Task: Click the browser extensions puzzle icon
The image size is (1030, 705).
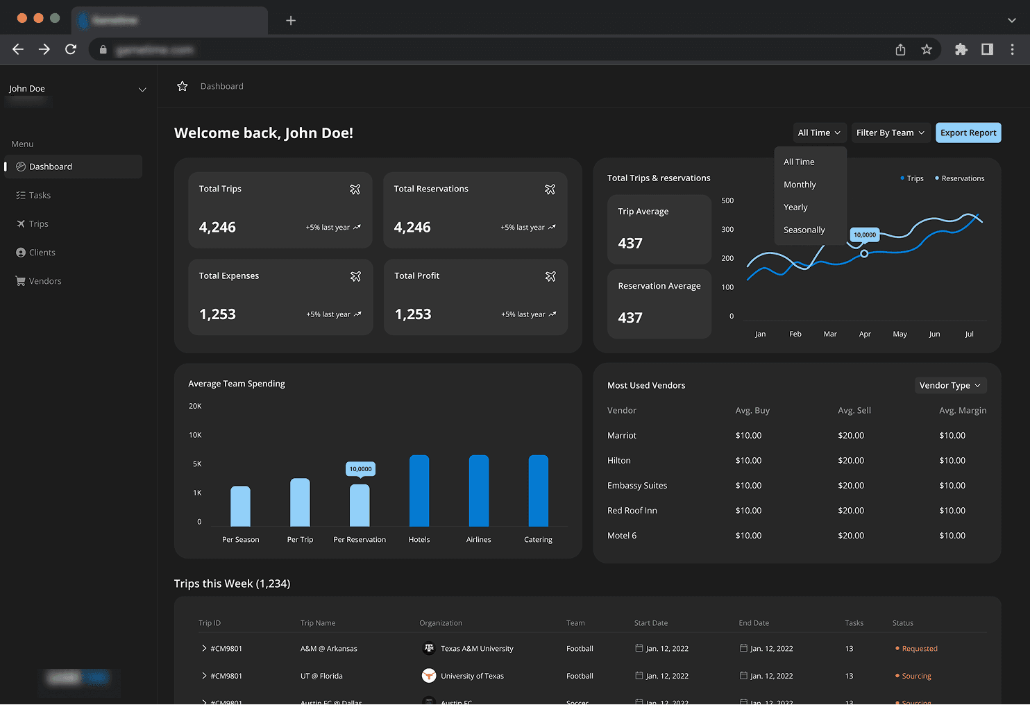Action: 961,49
